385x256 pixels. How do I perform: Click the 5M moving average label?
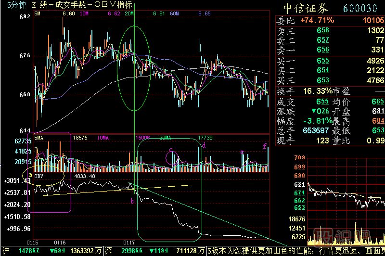tap(38, 14)
